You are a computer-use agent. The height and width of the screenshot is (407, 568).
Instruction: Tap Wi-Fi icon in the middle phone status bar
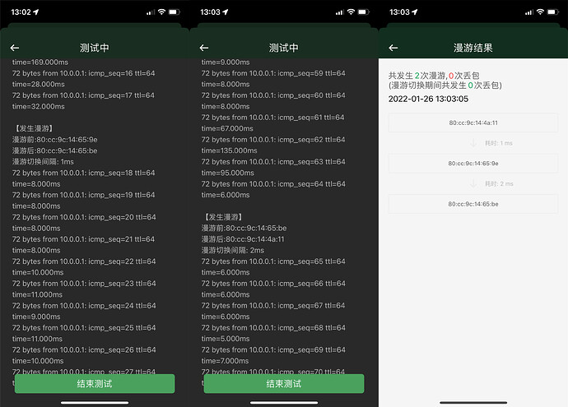(351, 12)
